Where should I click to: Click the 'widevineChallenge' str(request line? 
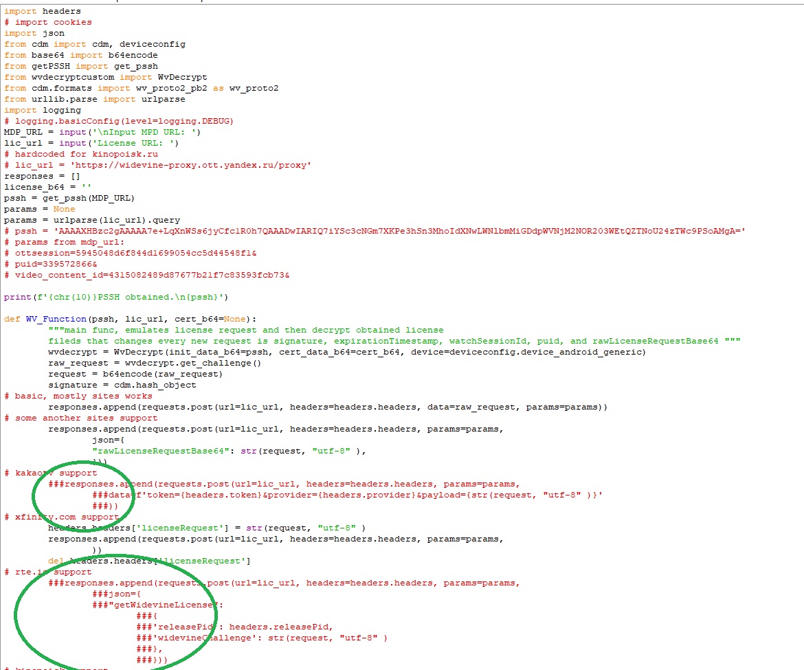pos(262,638)
